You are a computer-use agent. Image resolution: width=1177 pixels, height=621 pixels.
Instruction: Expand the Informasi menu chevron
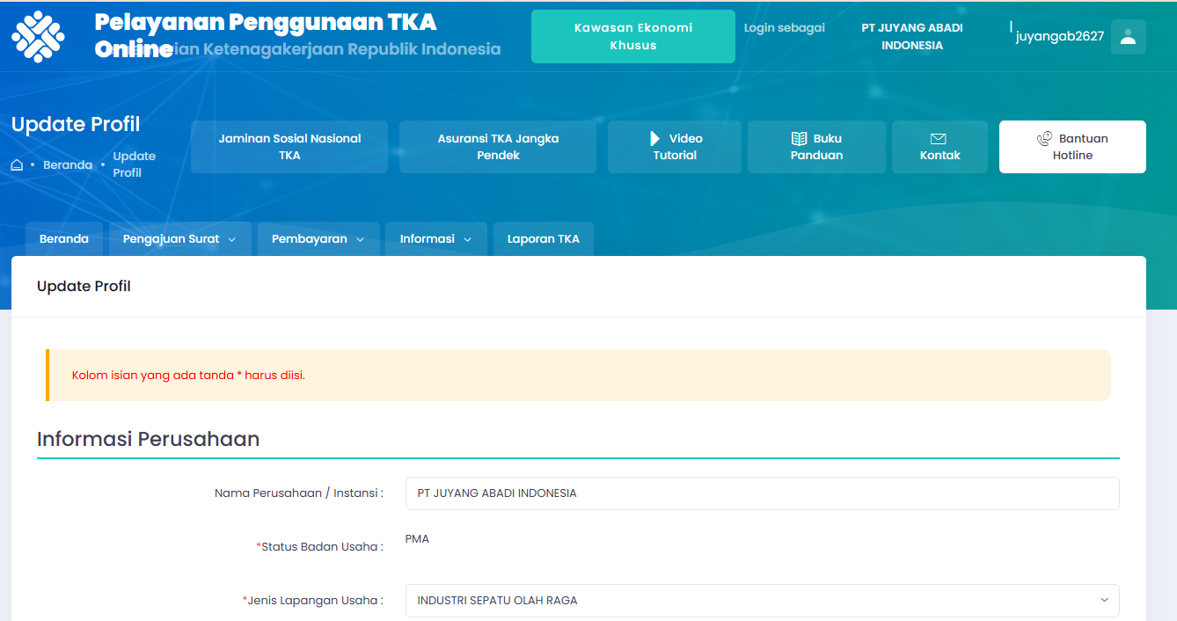(x=467, y=239)
